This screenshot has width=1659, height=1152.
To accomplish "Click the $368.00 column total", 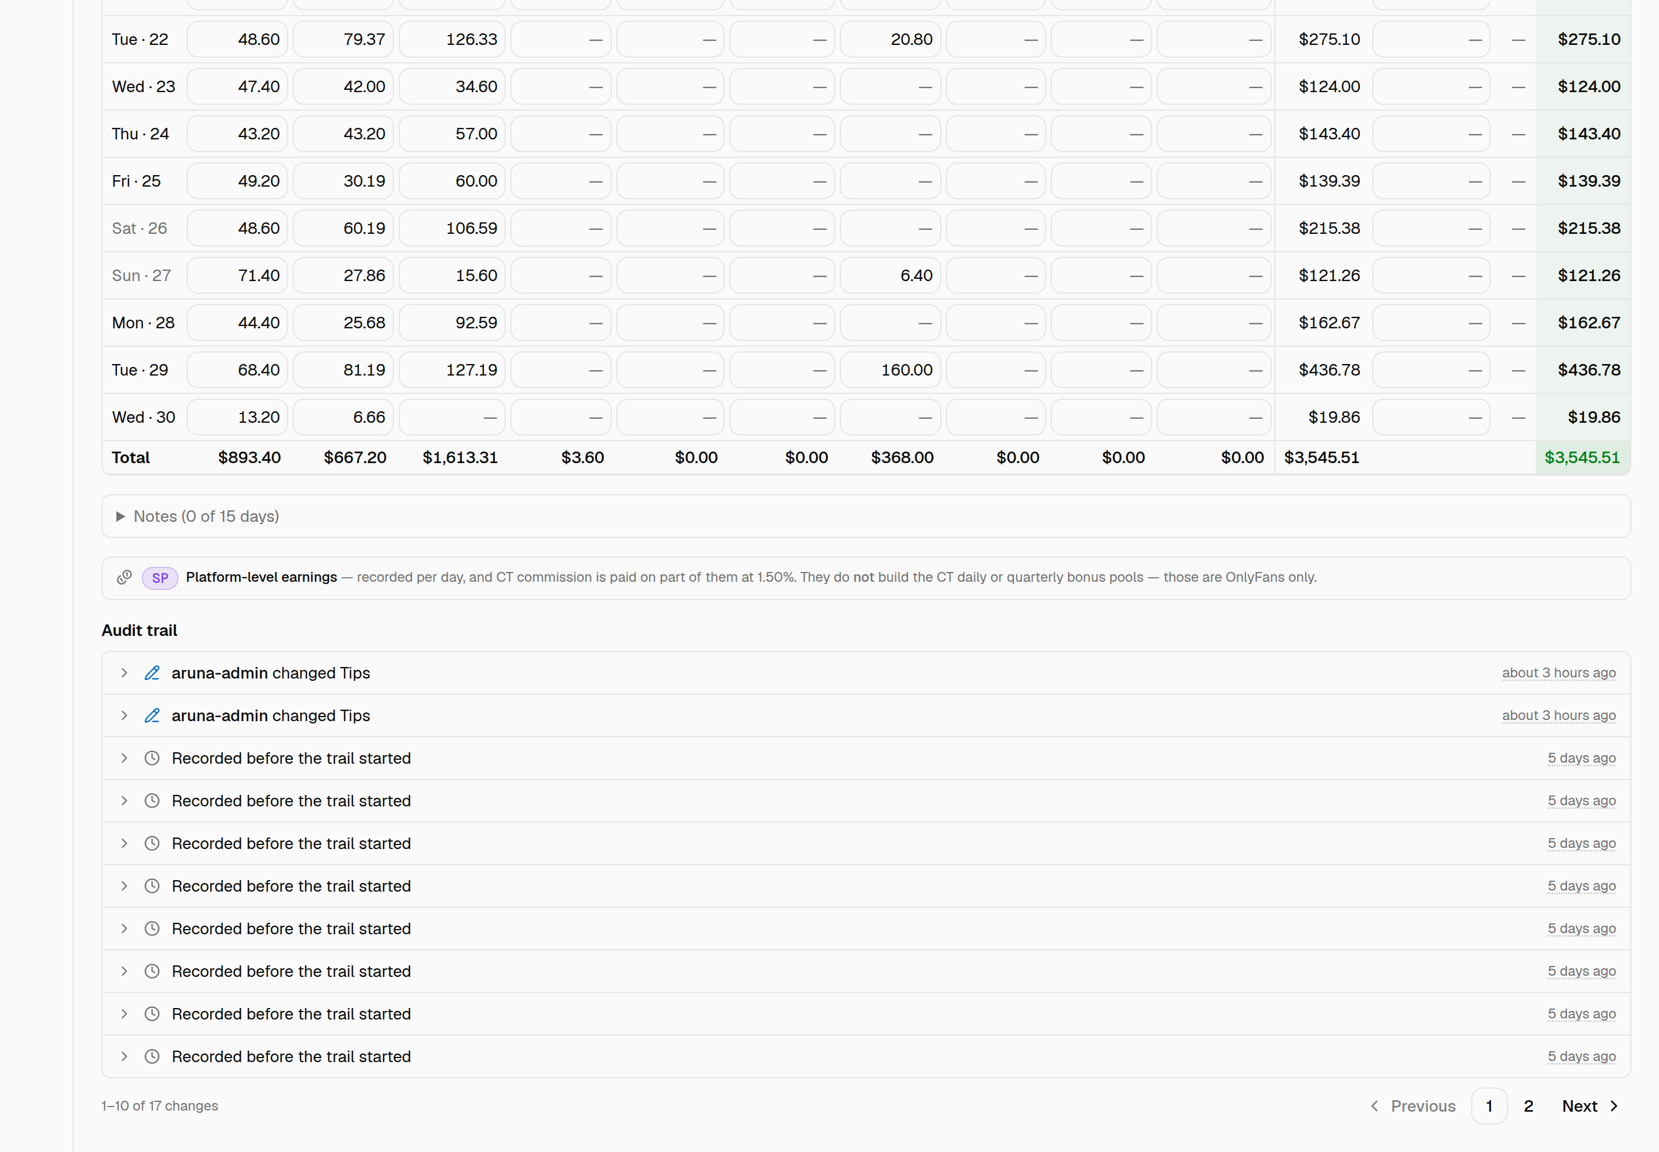I will [902, 457].
